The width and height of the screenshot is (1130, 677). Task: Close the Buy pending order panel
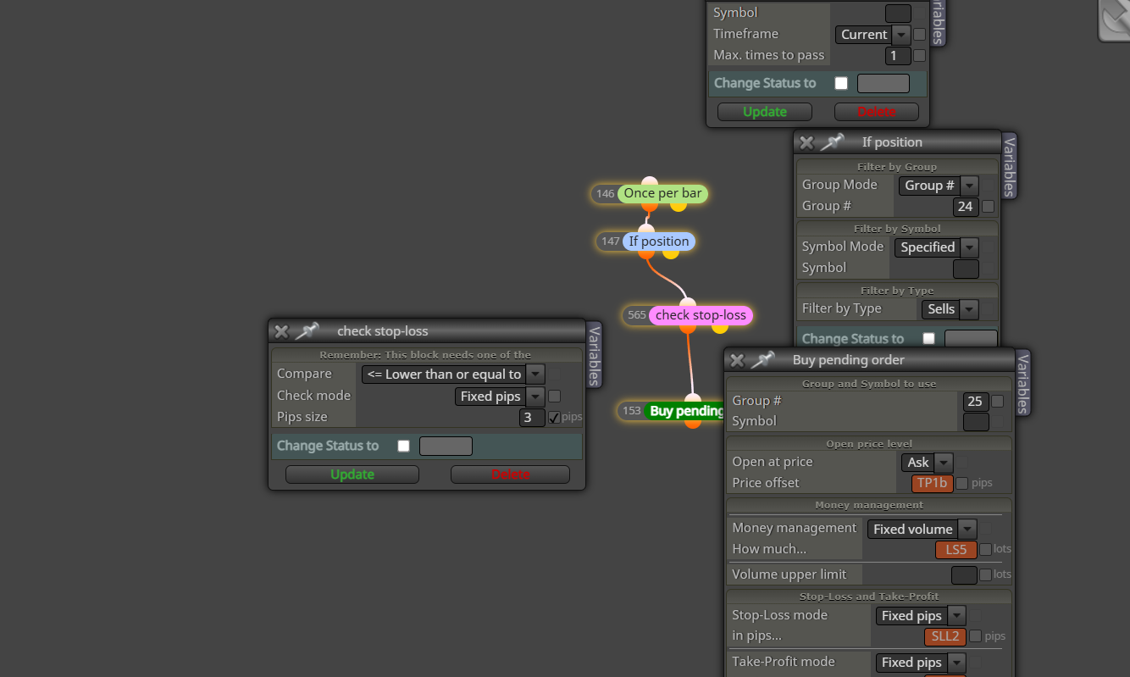pyautogui.click(x=737, y=360)
